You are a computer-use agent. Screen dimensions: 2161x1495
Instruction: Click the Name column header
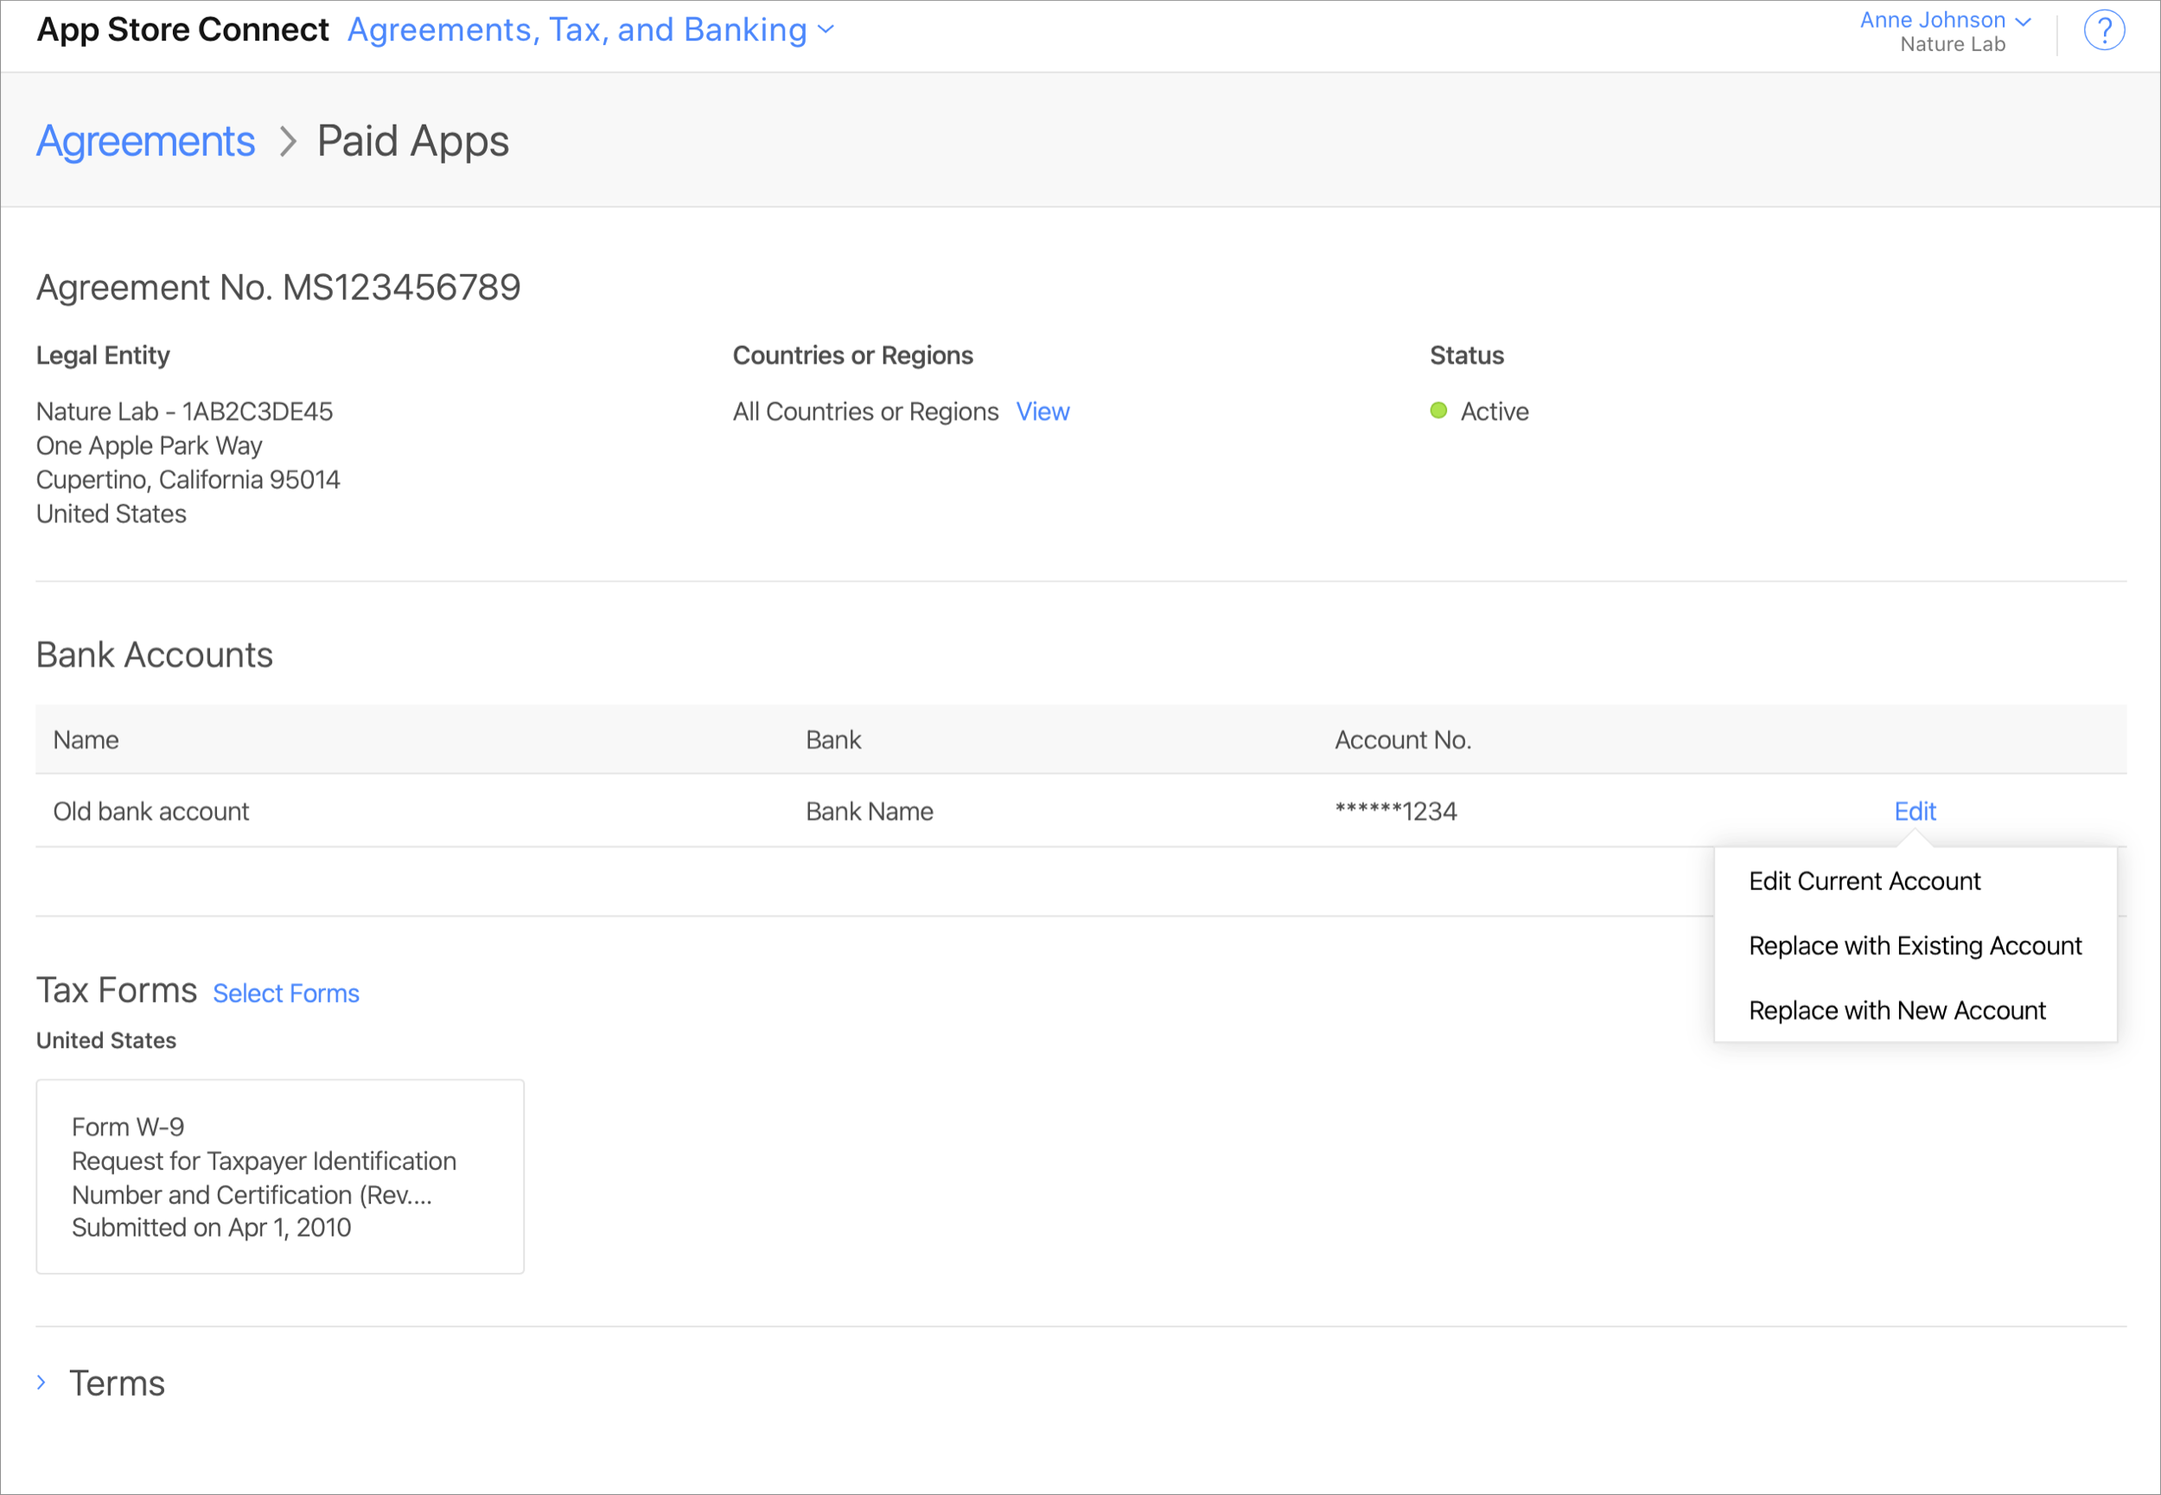(x=86, y=740)
